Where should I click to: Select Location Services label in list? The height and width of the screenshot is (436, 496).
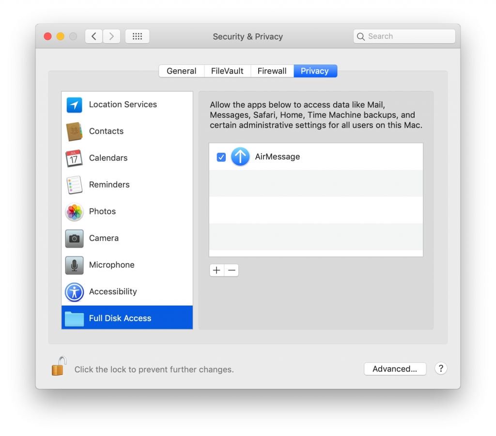123,104
